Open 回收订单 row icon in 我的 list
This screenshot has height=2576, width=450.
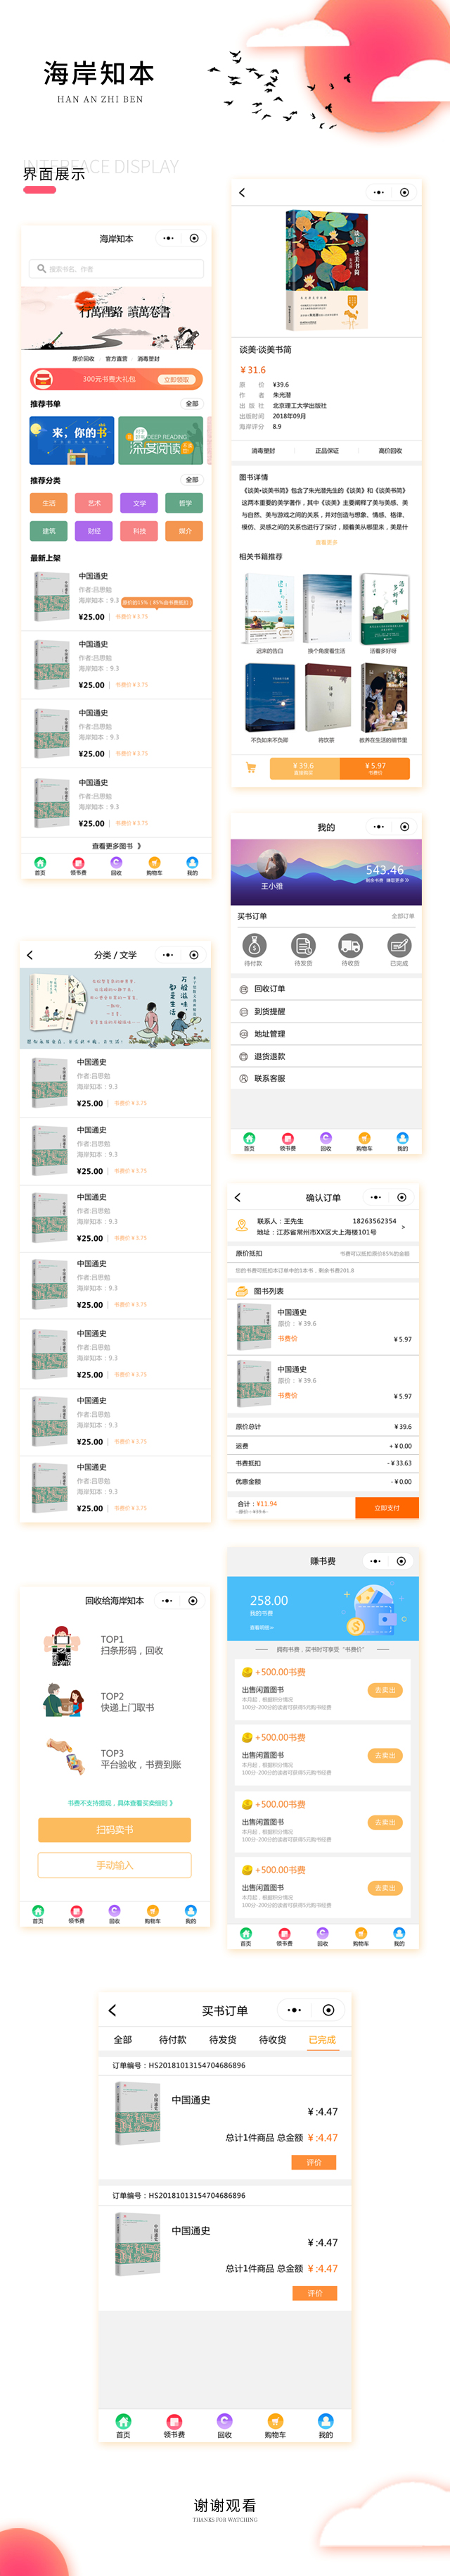pyautogui.click(x=243, y=989)
